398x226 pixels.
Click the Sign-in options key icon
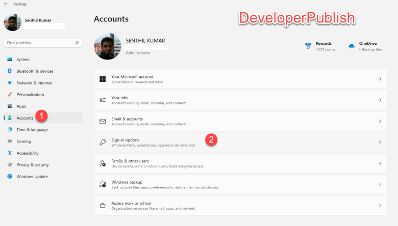pyautogui.click(x=103, y=142)
